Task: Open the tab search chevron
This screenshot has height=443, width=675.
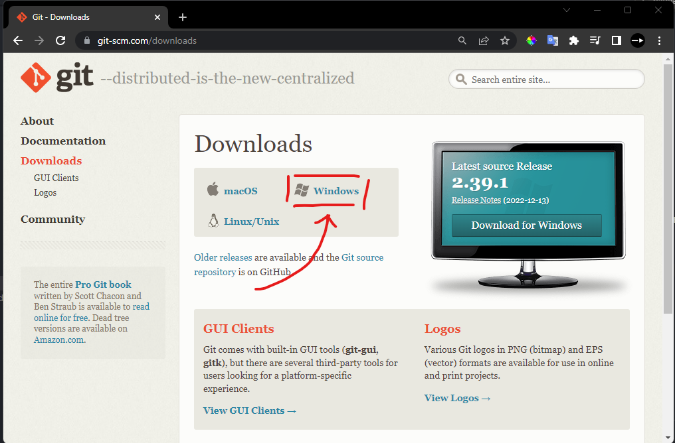Action: 567,10
